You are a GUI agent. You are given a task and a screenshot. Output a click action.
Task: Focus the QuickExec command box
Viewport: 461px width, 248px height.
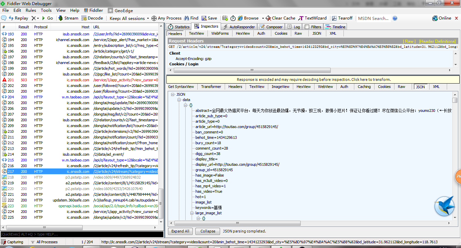82,234
